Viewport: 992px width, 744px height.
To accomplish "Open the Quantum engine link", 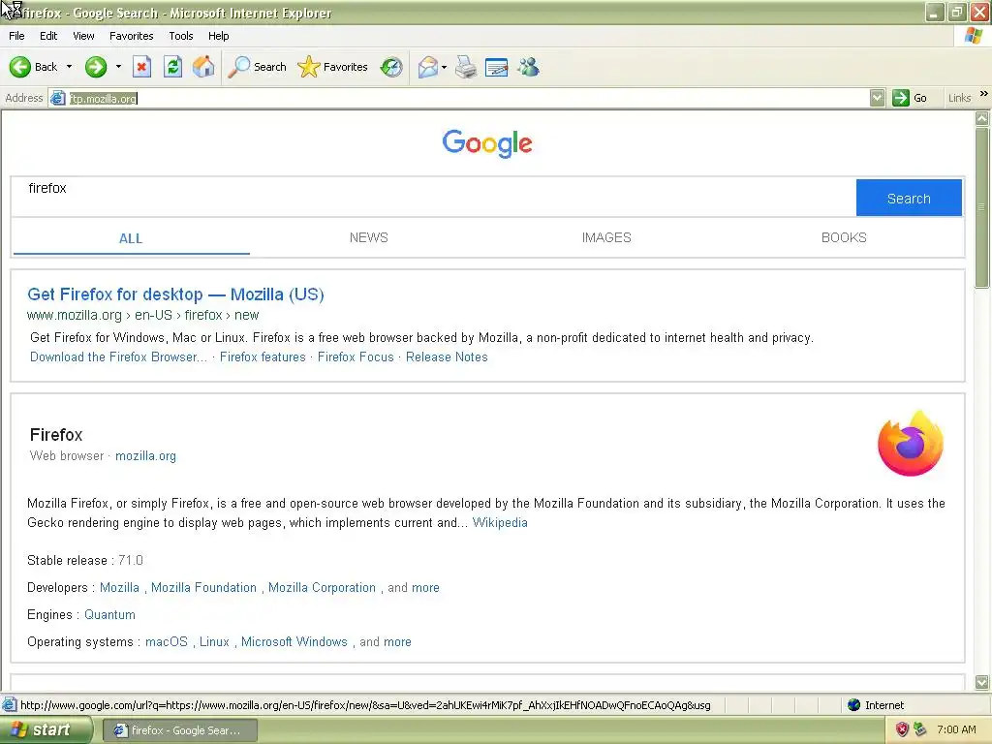I will click(109, 615).
